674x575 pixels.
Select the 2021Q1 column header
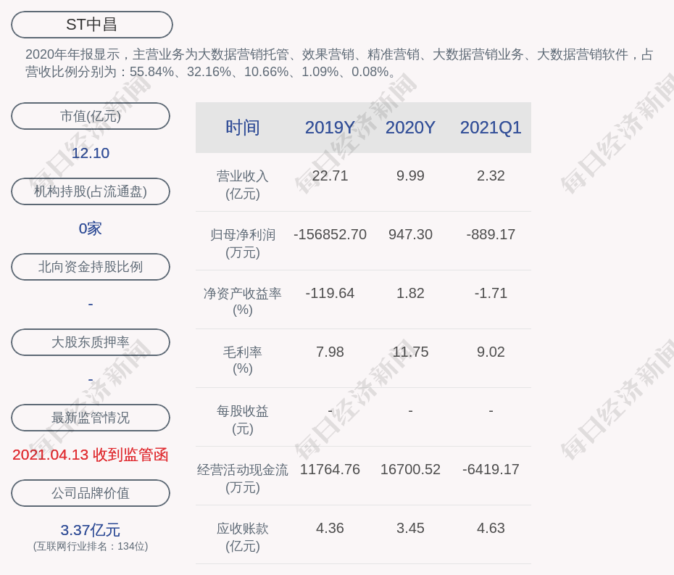[x=491, y=128]
